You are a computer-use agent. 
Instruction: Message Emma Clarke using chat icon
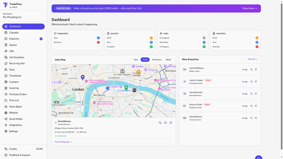click(256, 106)
